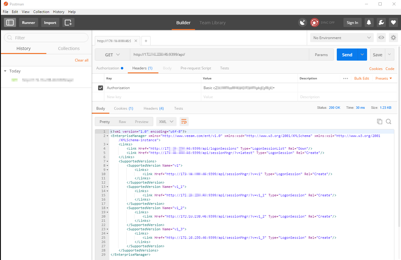
Task: Open the View menu
Action: [26, 12]
